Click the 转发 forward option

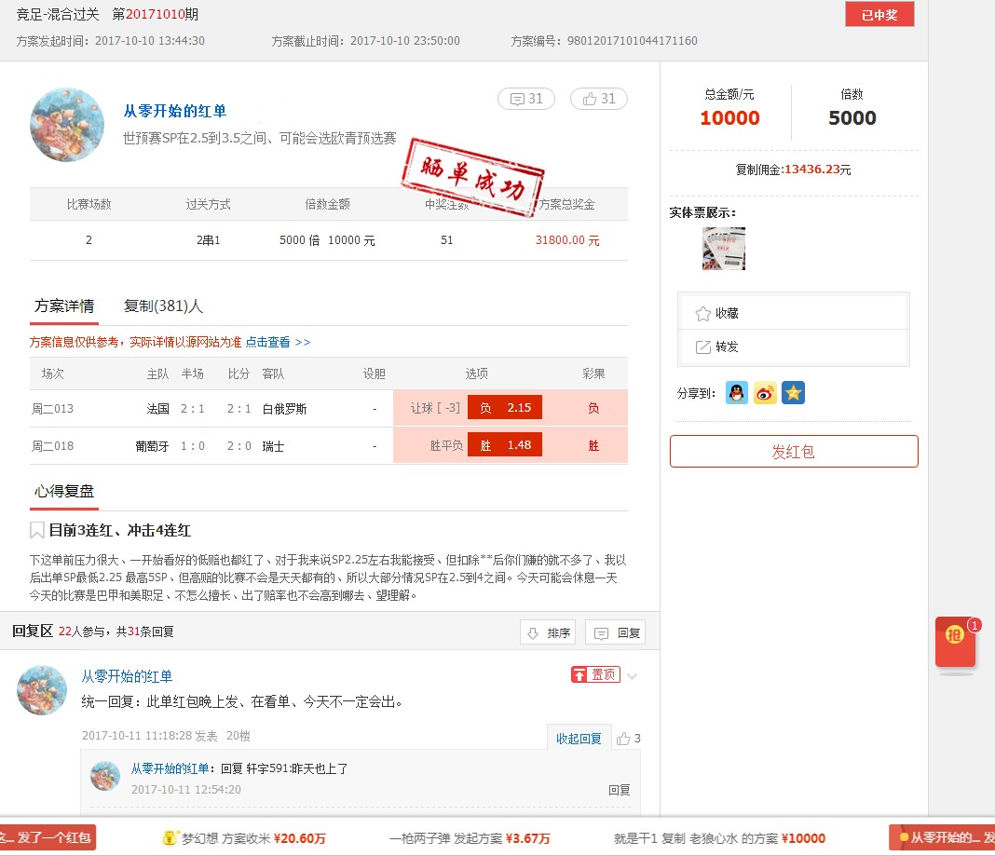coord(716,346)
